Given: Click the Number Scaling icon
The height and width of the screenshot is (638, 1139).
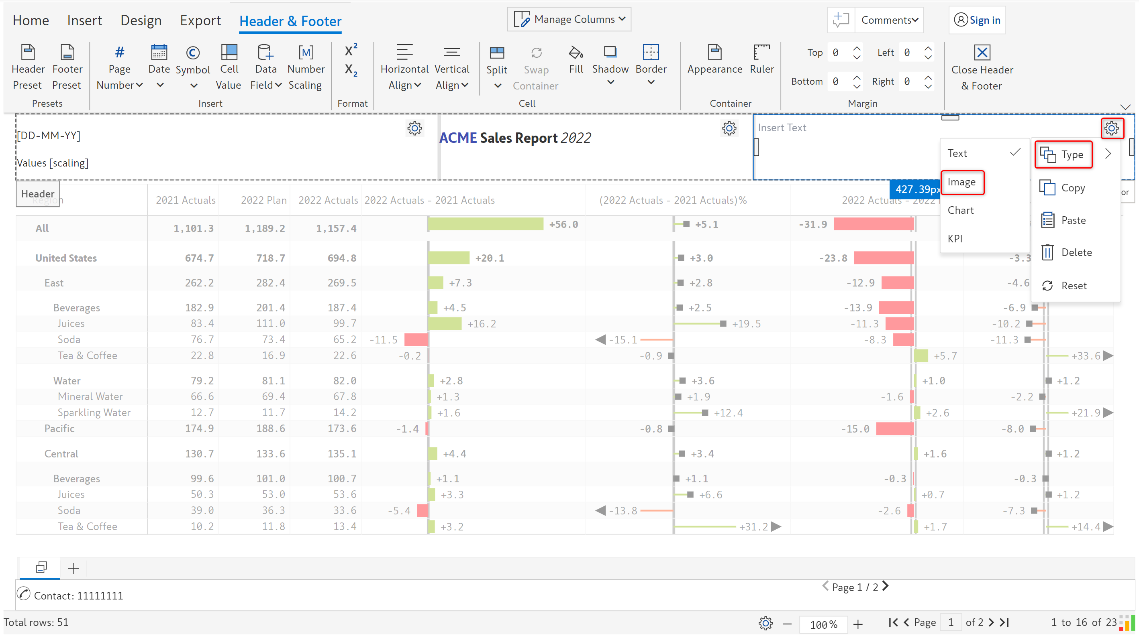Looking at the screenshot, I should click(306, 53).
